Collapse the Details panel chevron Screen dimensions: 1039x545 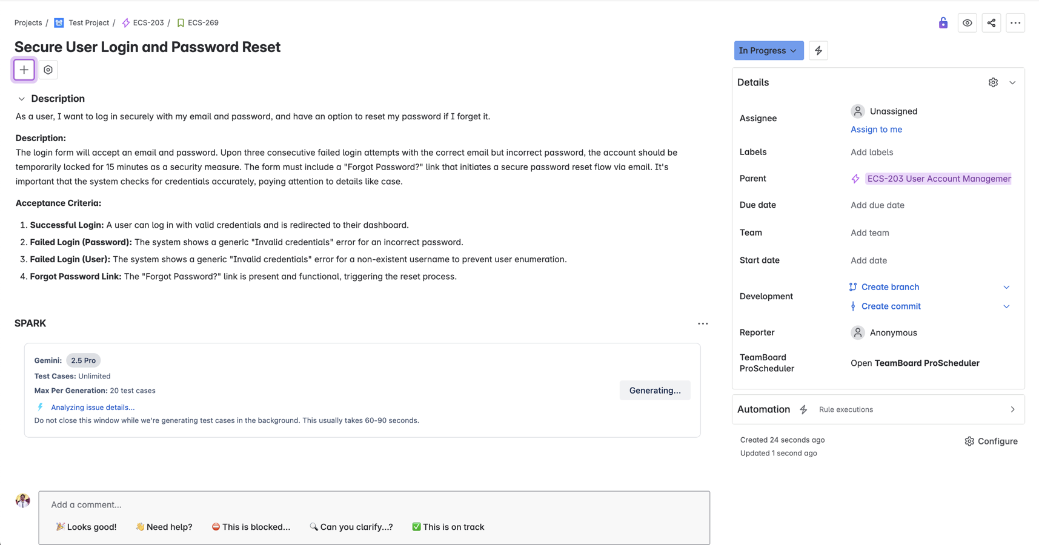tap(1012, 82)
